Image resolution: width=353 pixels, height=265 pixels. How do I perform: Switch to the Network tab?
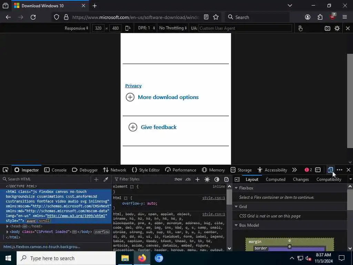pos(114,170)
